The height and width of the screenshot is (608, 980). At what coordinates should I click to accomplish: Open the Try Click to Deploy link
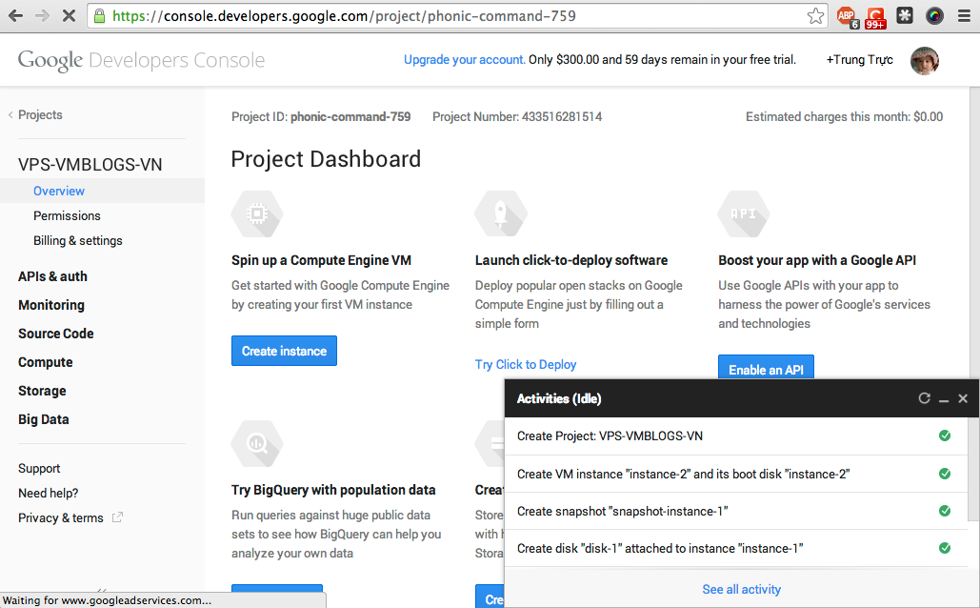click(x=526, y=364)
